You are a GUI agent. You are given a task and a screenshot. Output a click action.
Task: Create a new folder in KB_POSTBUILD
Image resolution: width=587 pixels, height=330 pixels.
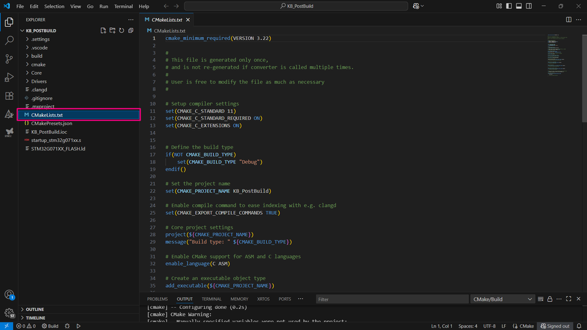pos(112,31)
